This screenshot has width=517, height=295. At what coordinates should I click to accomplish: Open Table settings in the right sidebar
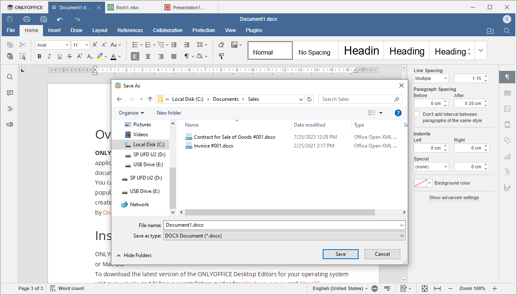(x=507, y=92)
